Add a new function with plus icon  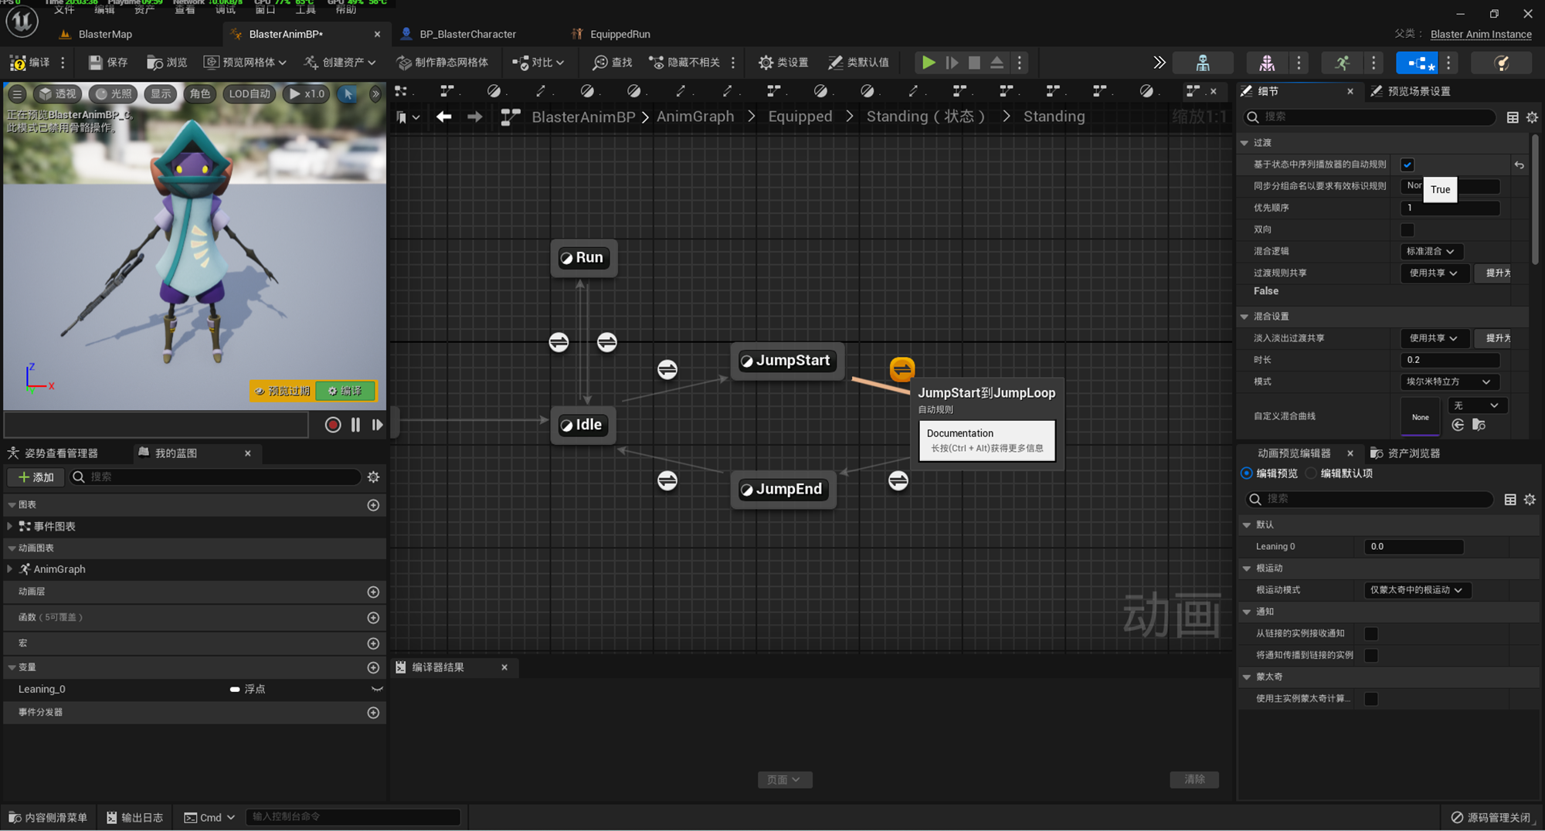tap(373, 618)
